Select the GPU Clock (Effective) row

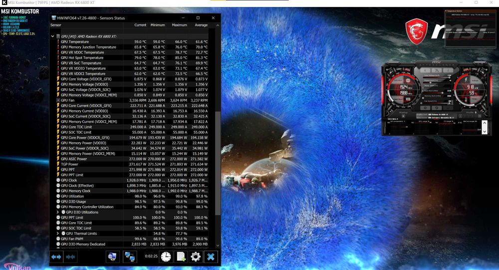pos(132,186)
